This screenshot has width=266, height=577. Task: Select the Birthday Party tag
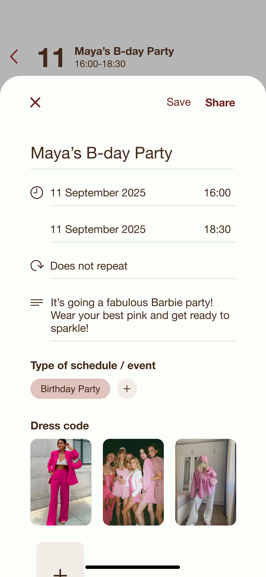pos(70,389)
